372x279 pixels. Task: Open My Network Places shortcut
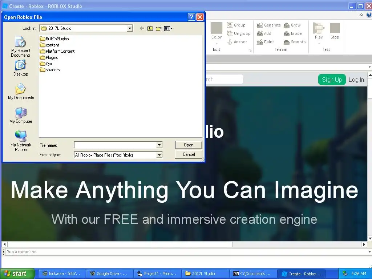21,141
